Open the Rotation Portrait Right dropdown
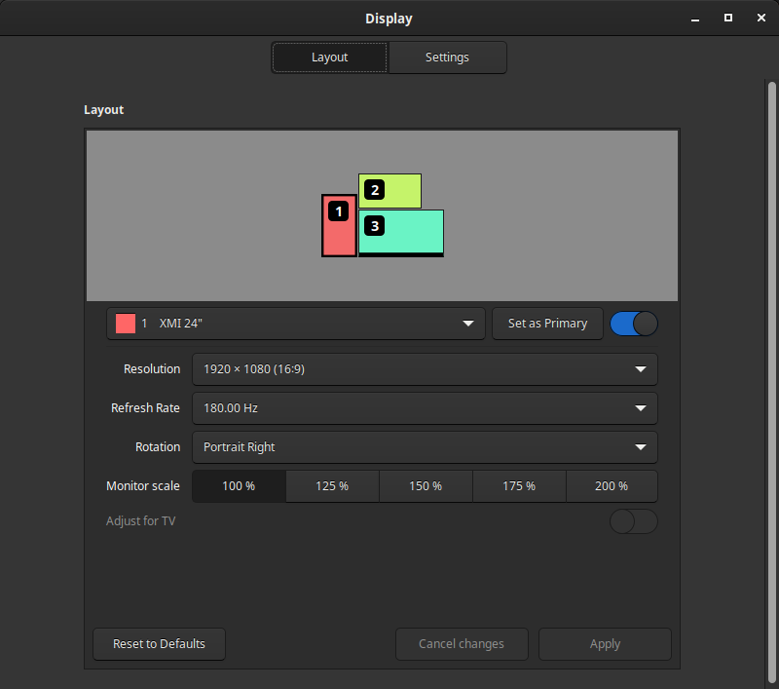 pos(425,447)
